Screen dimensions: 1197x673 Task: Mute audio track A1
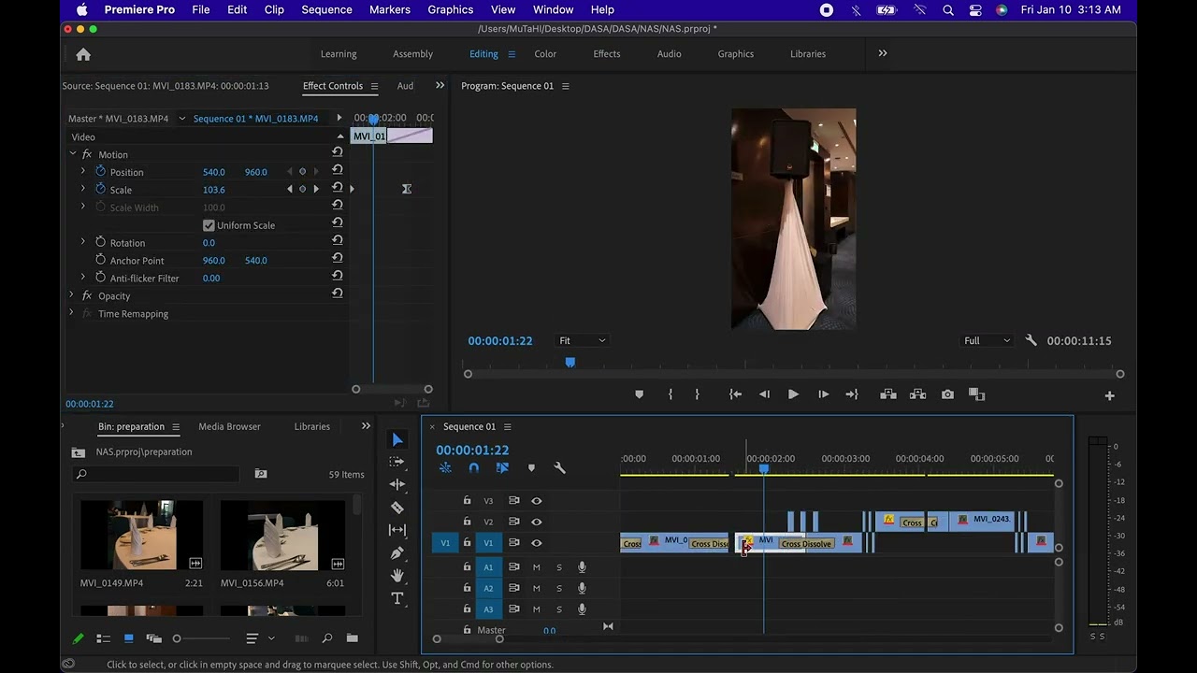point(537,566)
